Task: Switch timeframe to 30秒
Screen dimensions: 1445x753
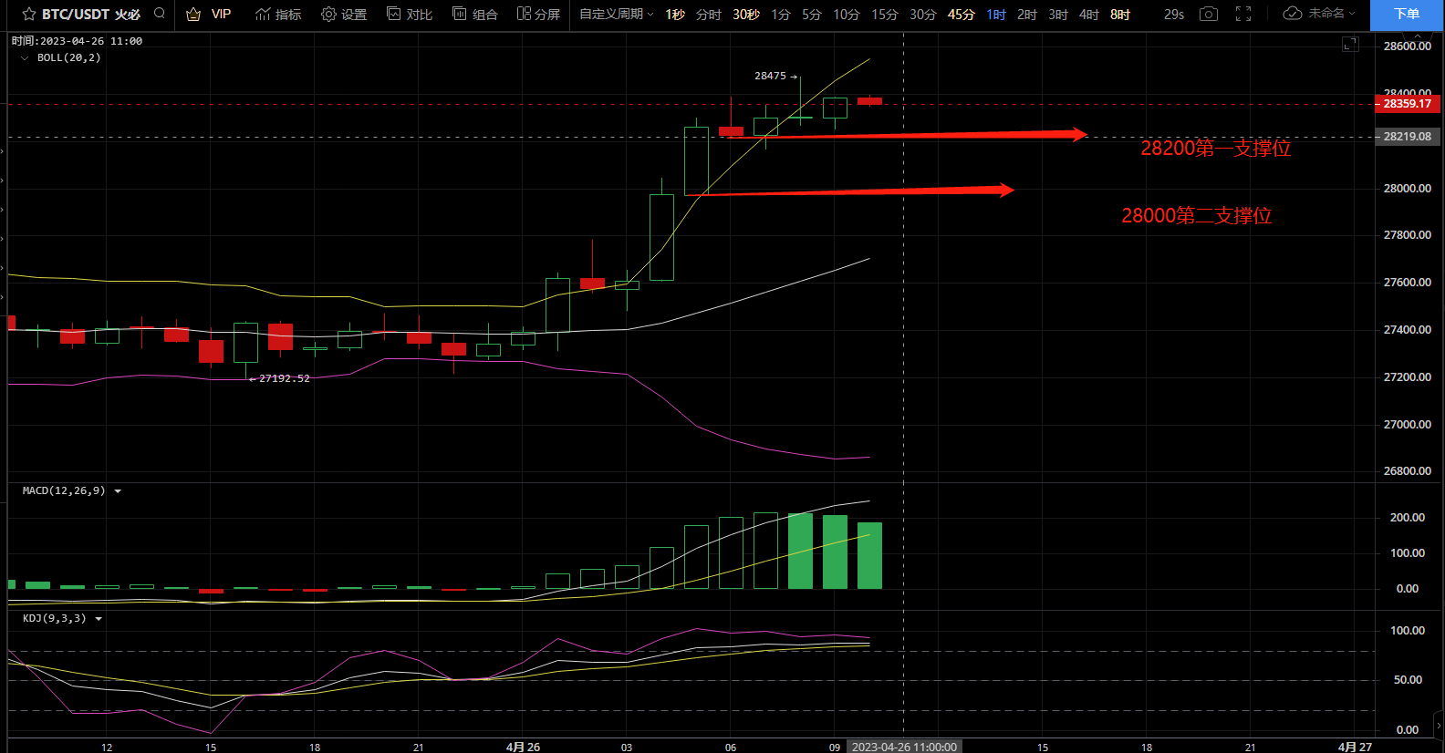Action: click(746, 15)
